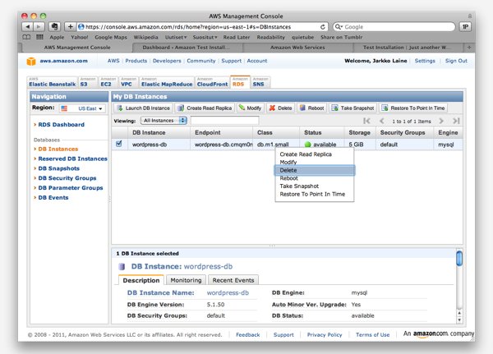Screen dimensions: 493x354
Task: Click the red Delete toolbar button
Action: pos(280,108)
